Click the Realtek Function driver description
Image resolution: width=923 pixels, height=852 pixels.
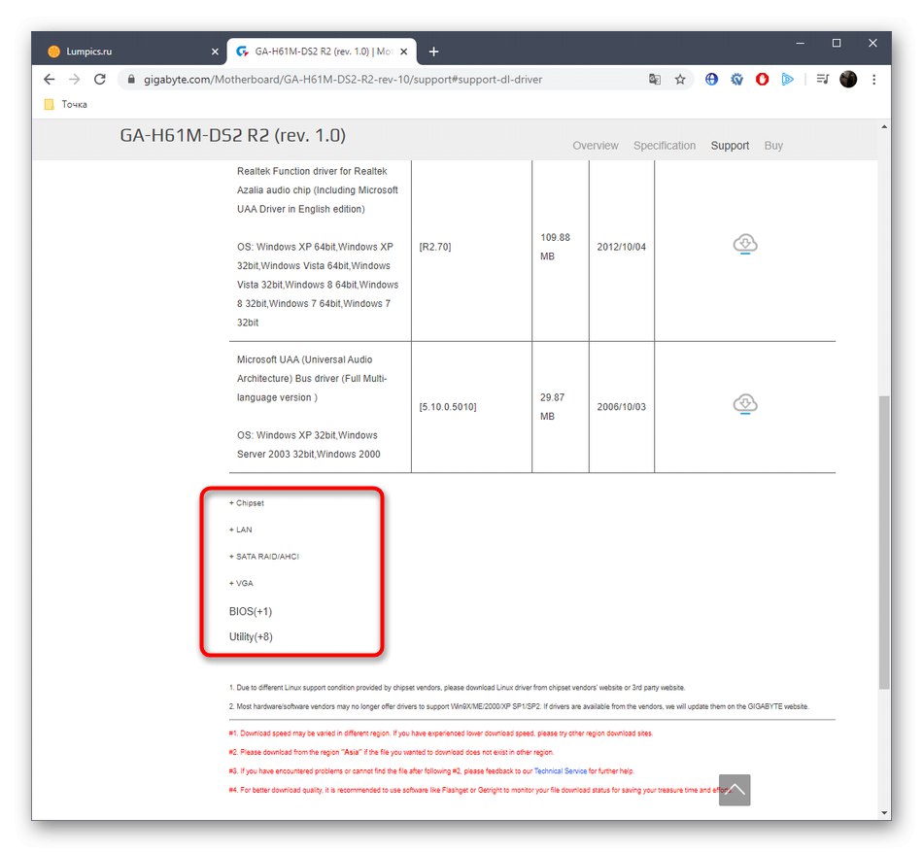[x=318, y=190]
